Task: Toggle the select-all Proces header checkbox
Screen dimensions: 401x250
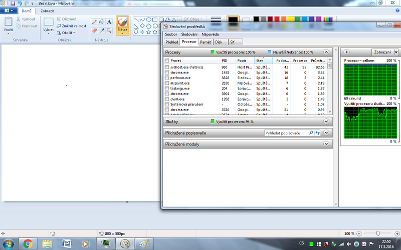Action: [x=167, y=60]
